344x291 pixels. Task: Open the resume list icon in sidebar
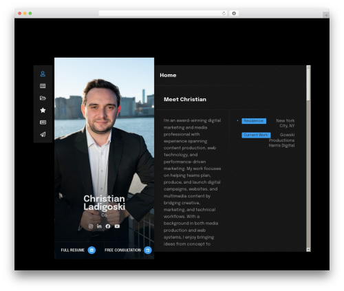[x=43, y=86]
